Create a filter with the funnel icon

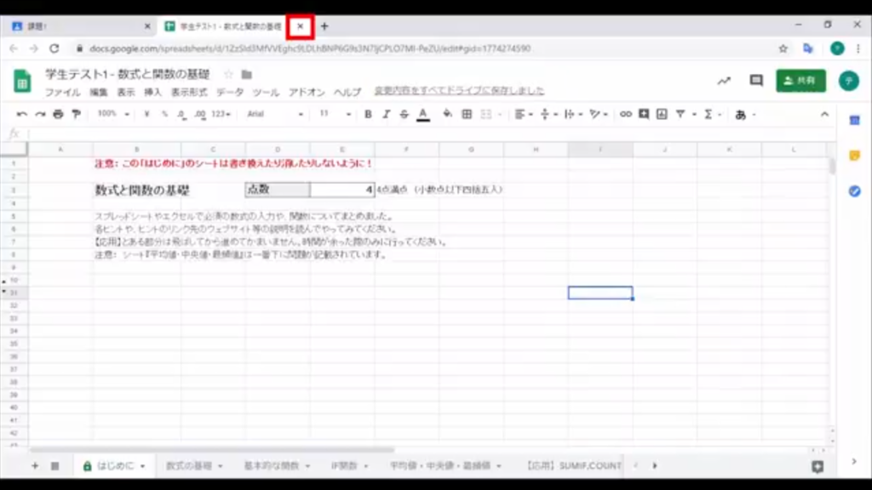[x=680, y=114]
